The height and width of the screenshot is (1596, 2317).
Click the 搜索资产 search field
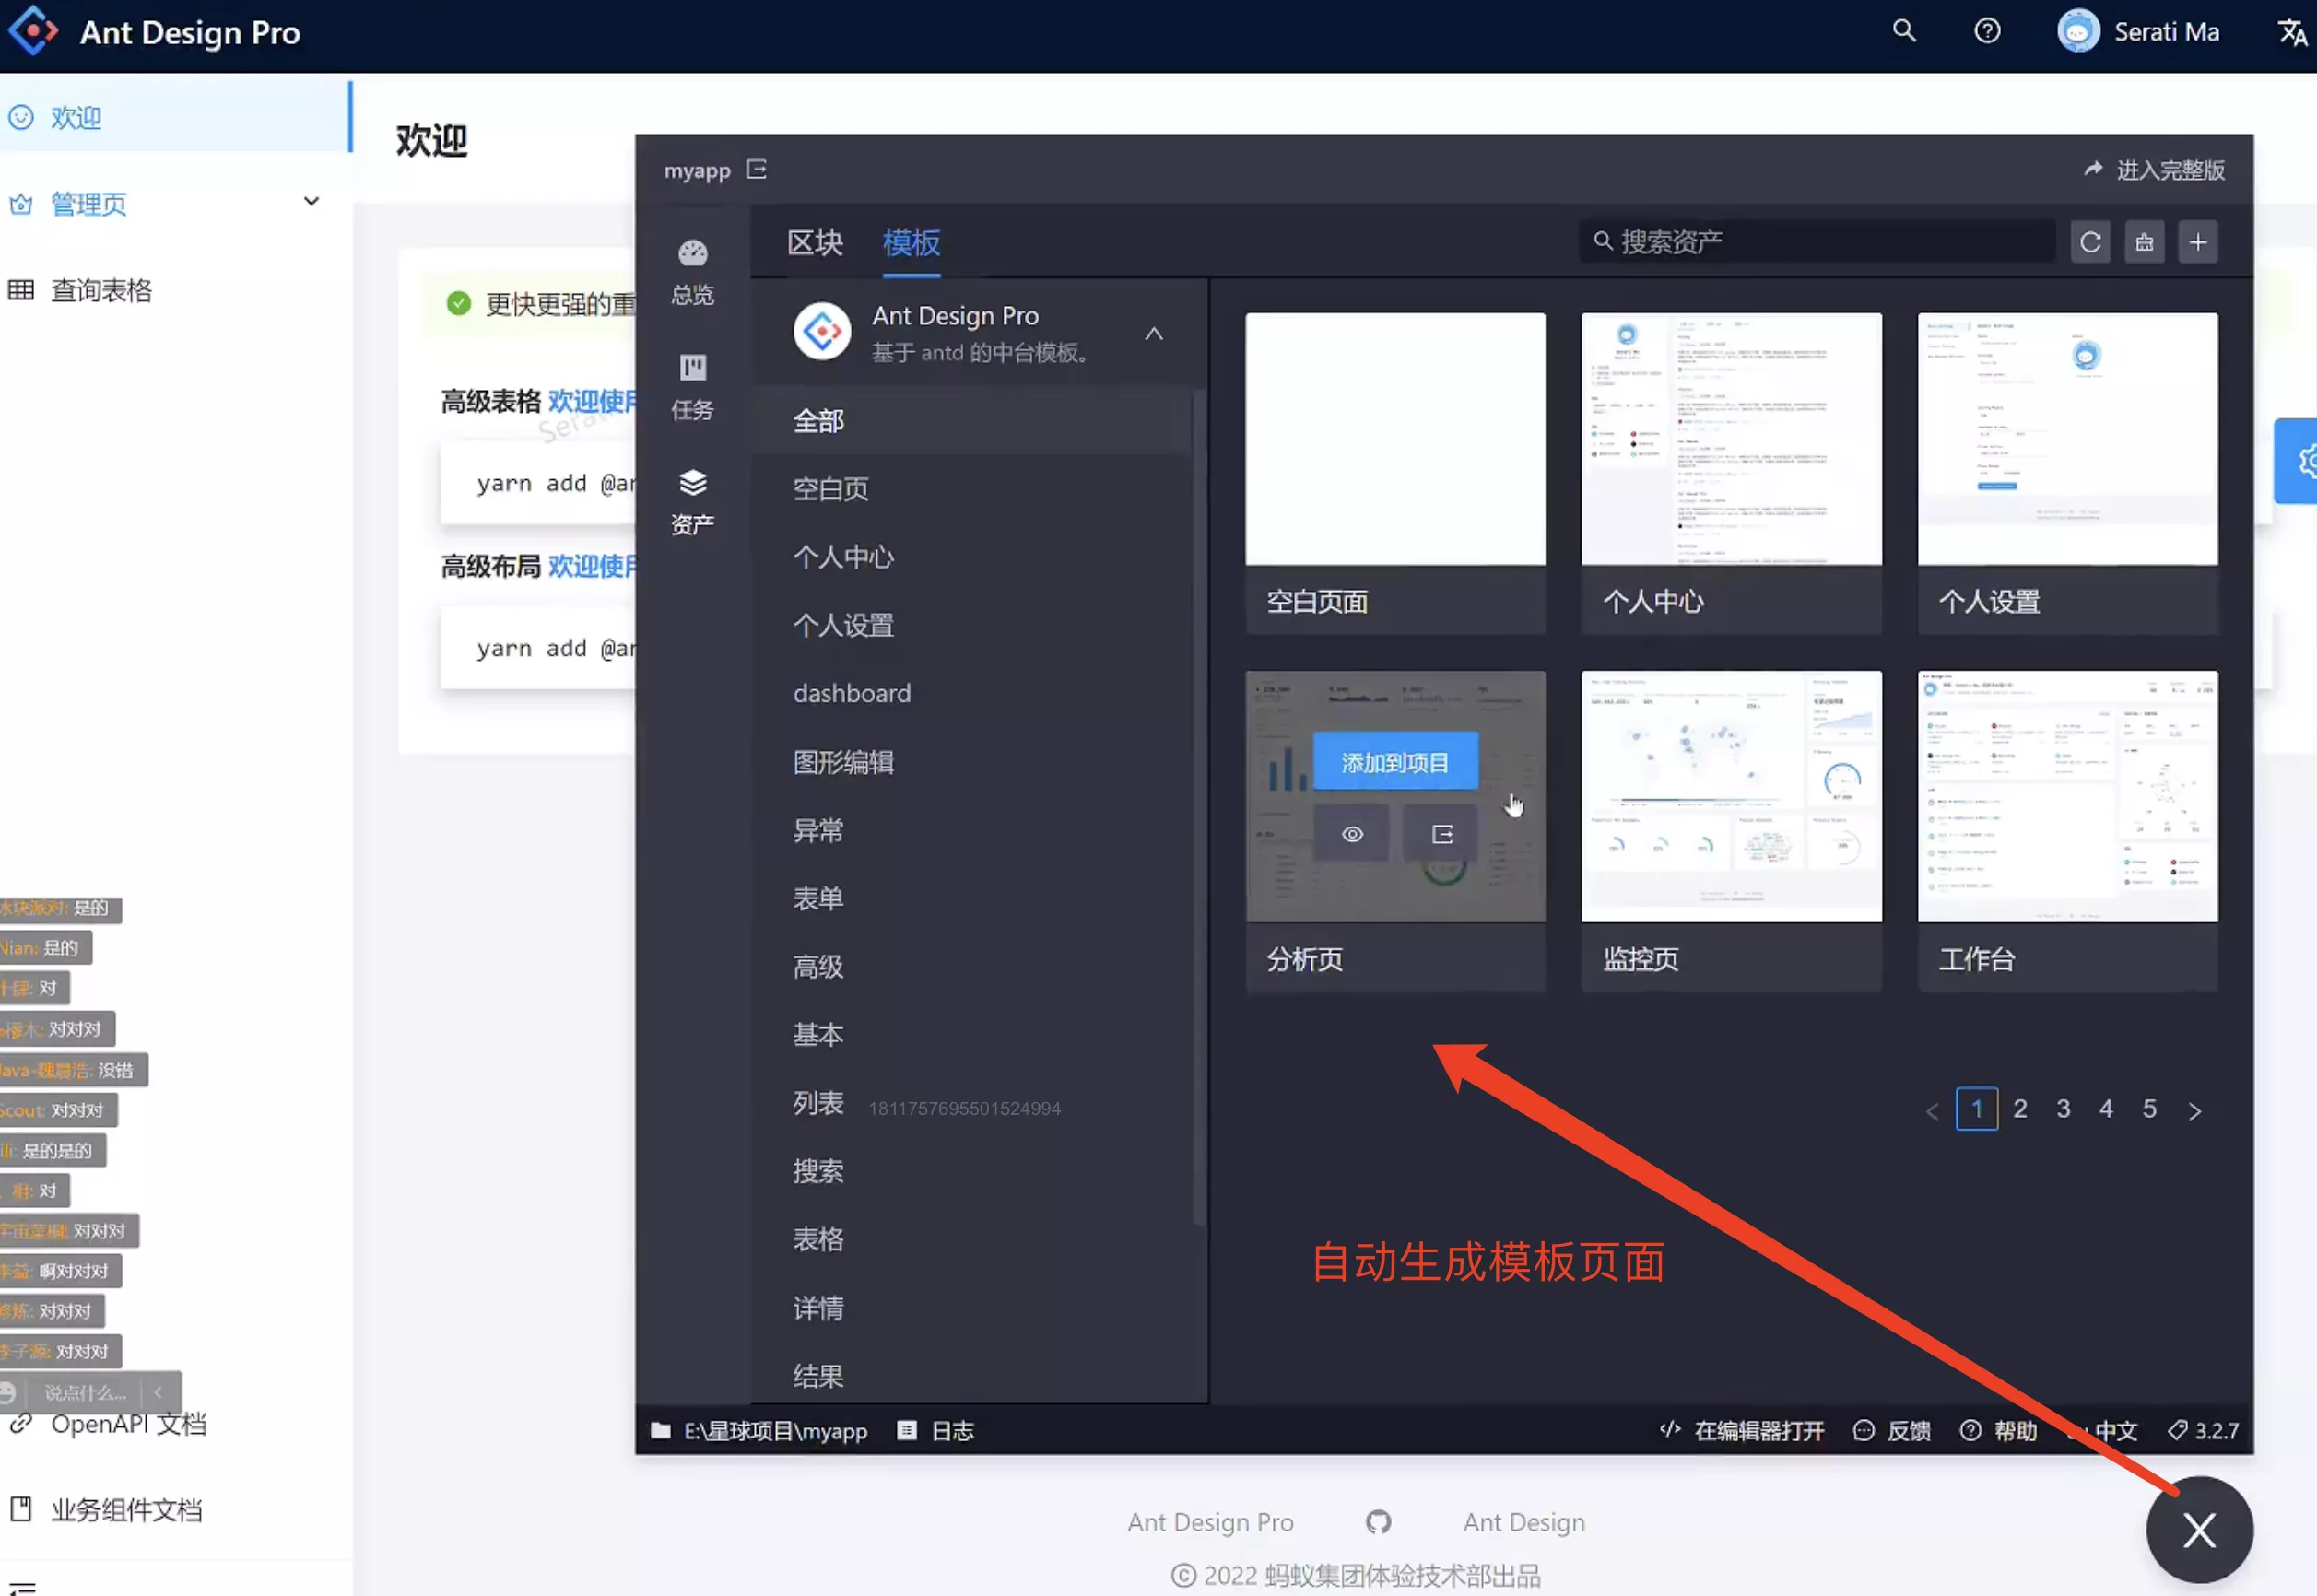(1817, 242)
